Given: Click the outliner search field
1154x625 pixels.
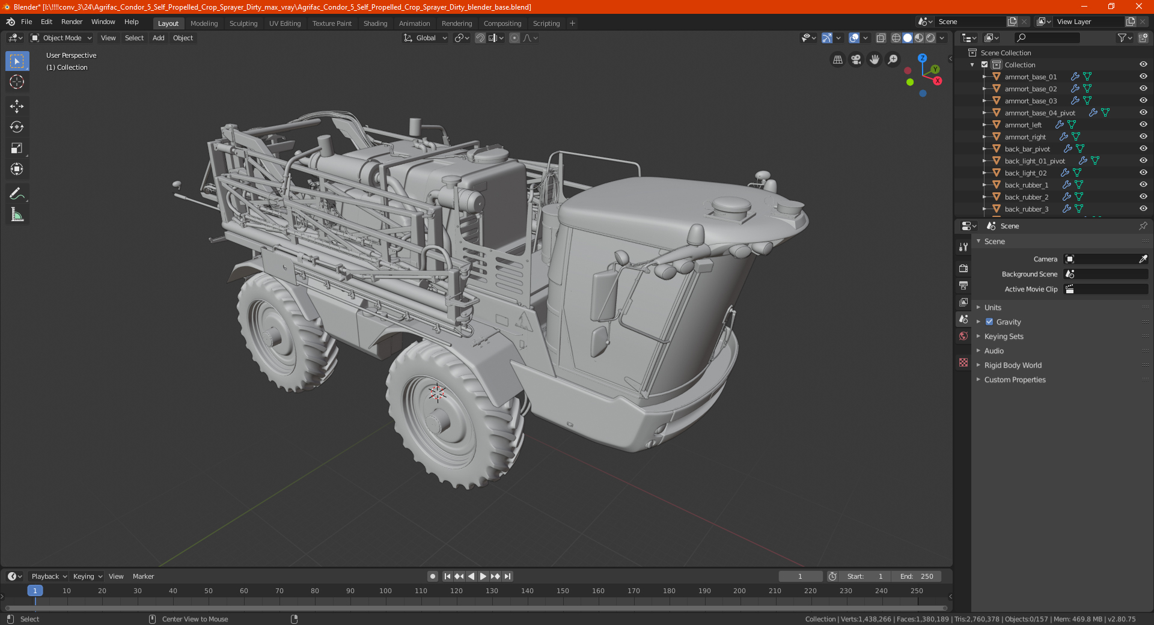Looking at the screenshot, I should point(1046,38).
